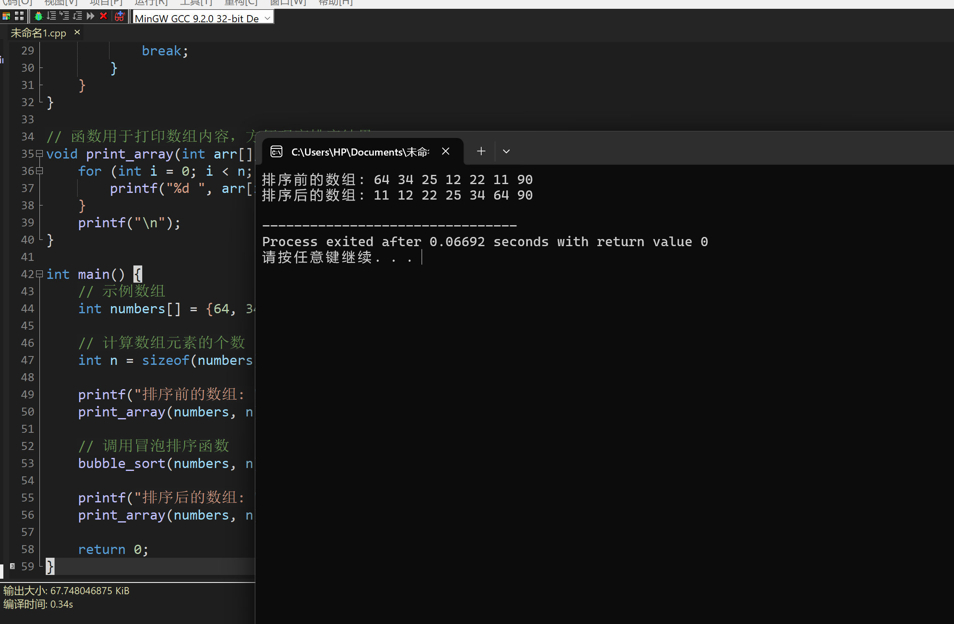Collapse the print_array function fold at line 35
This screenshot has width=954, height=624.
40,153
